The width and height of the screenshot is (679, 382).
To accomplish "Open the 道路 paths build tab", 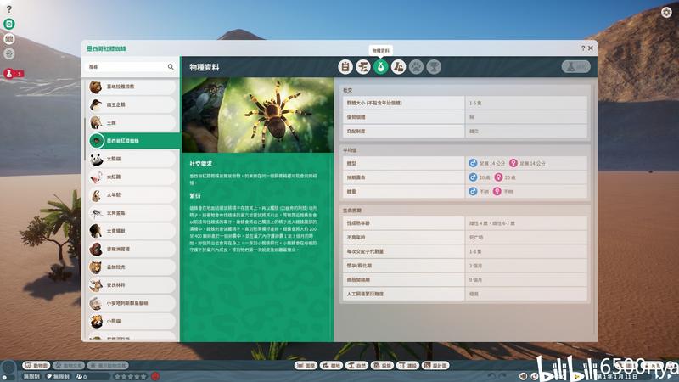I will (x=331, y=366).
